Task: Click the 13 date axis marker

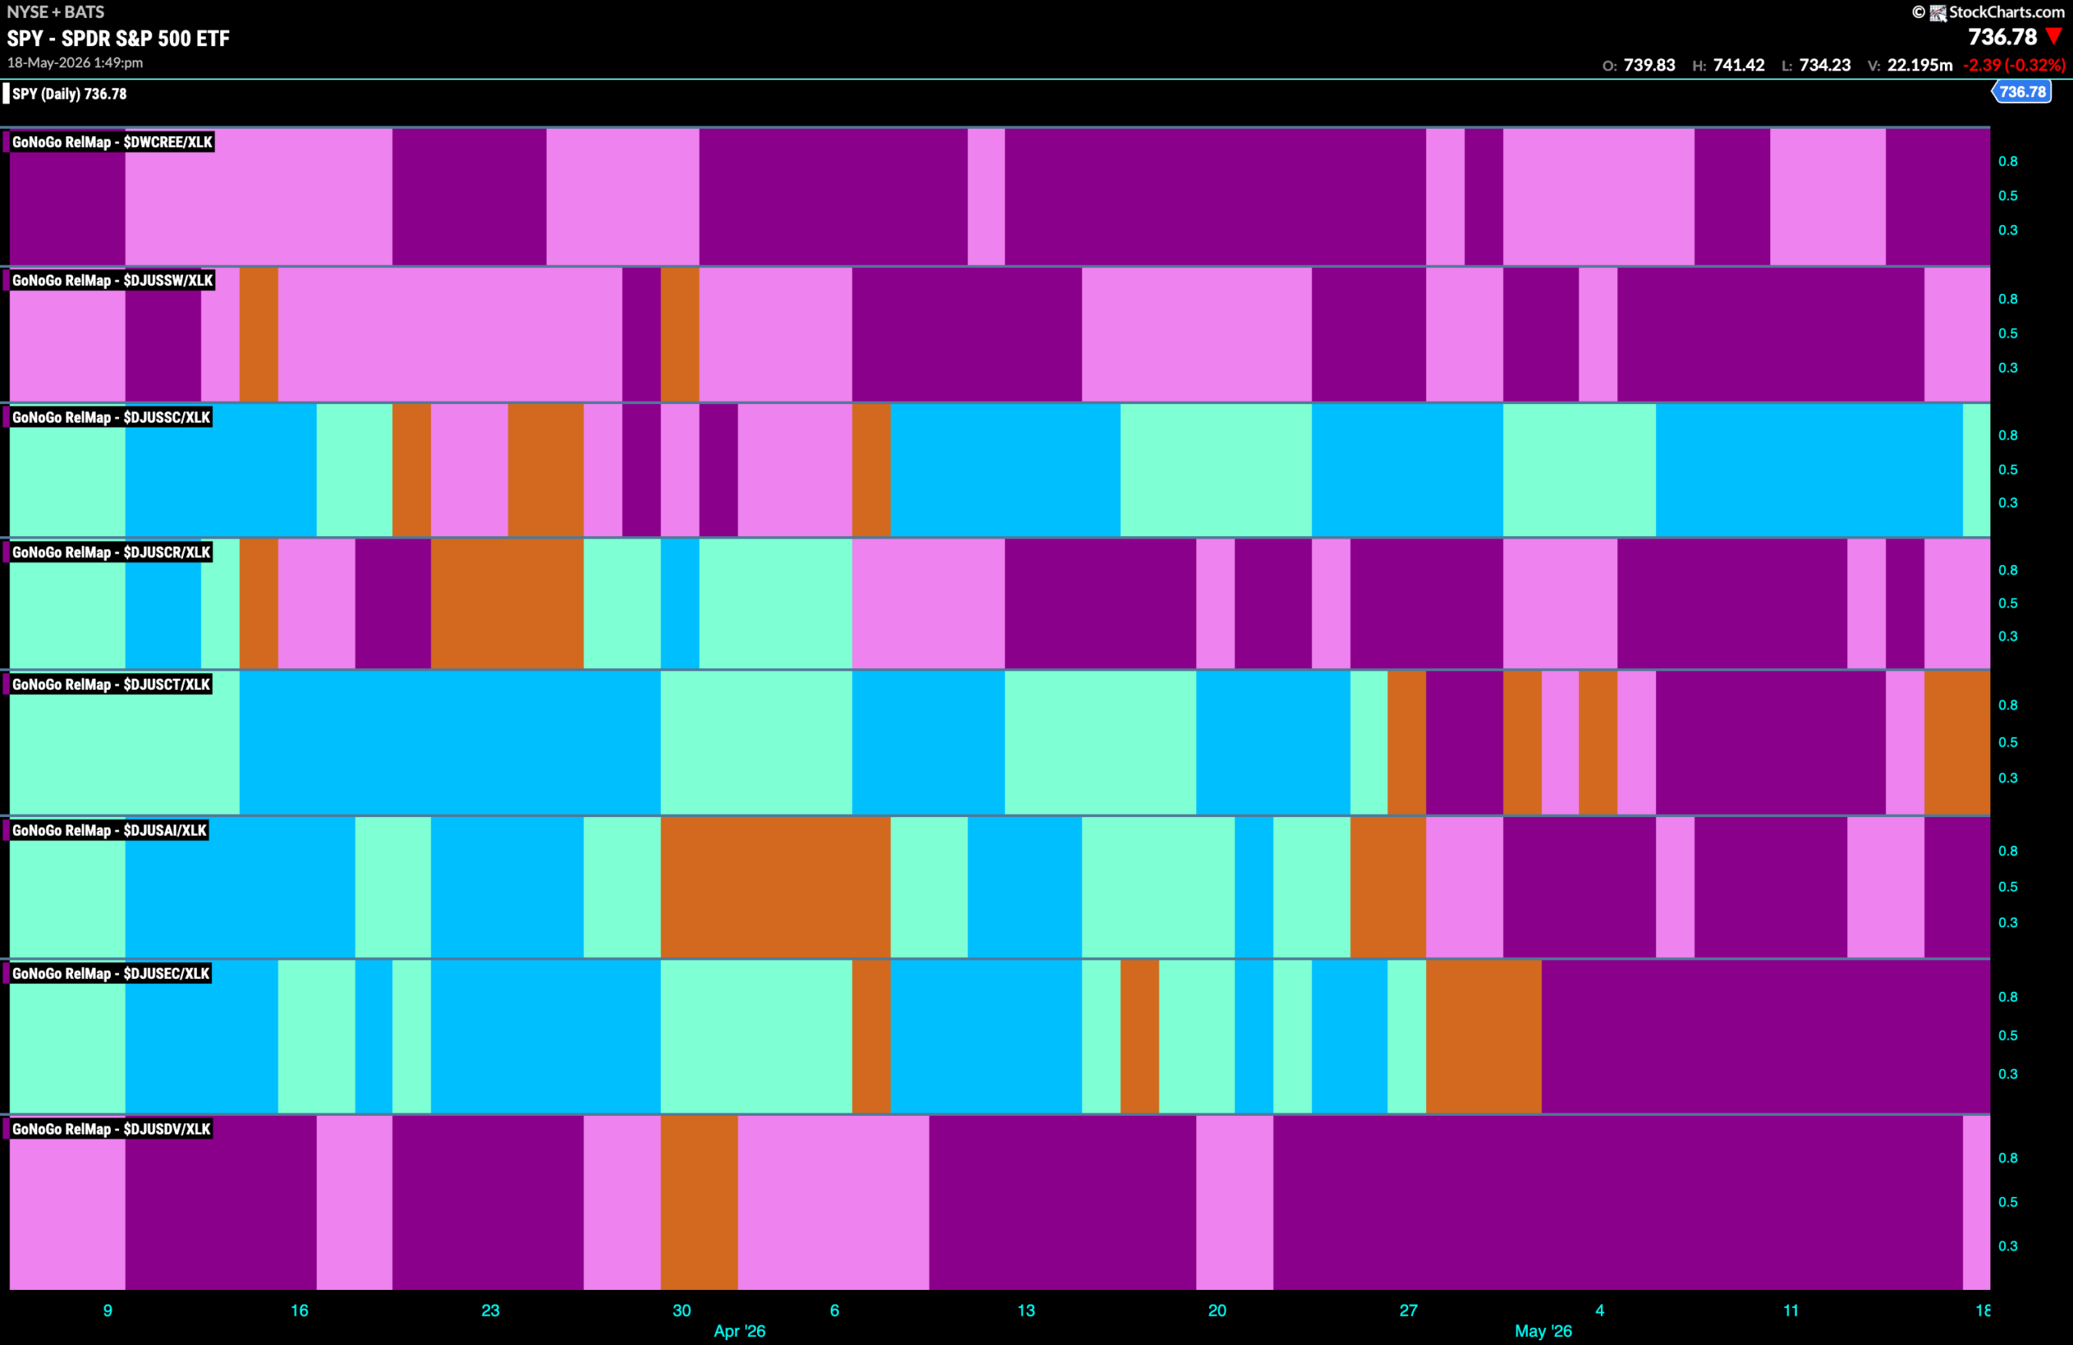Action: point(1026,1310)
